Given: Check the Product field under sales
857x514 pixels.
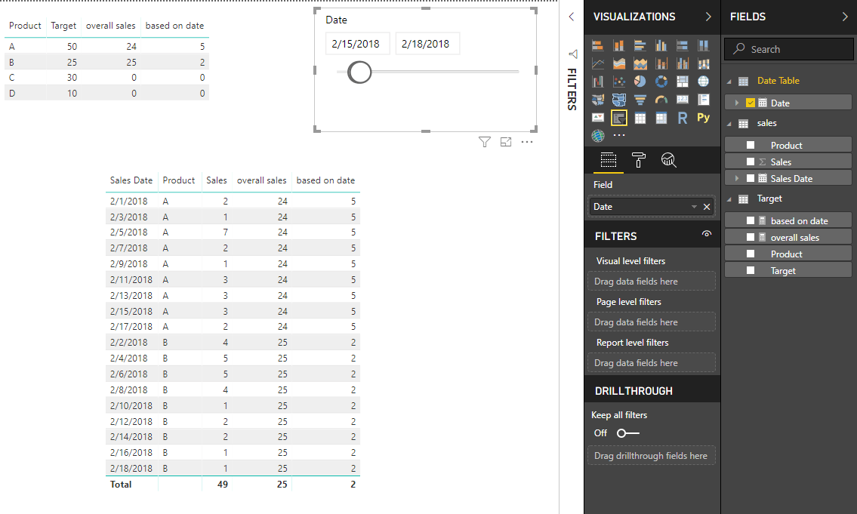Looking at the screenshot, I should pos(751,146).
